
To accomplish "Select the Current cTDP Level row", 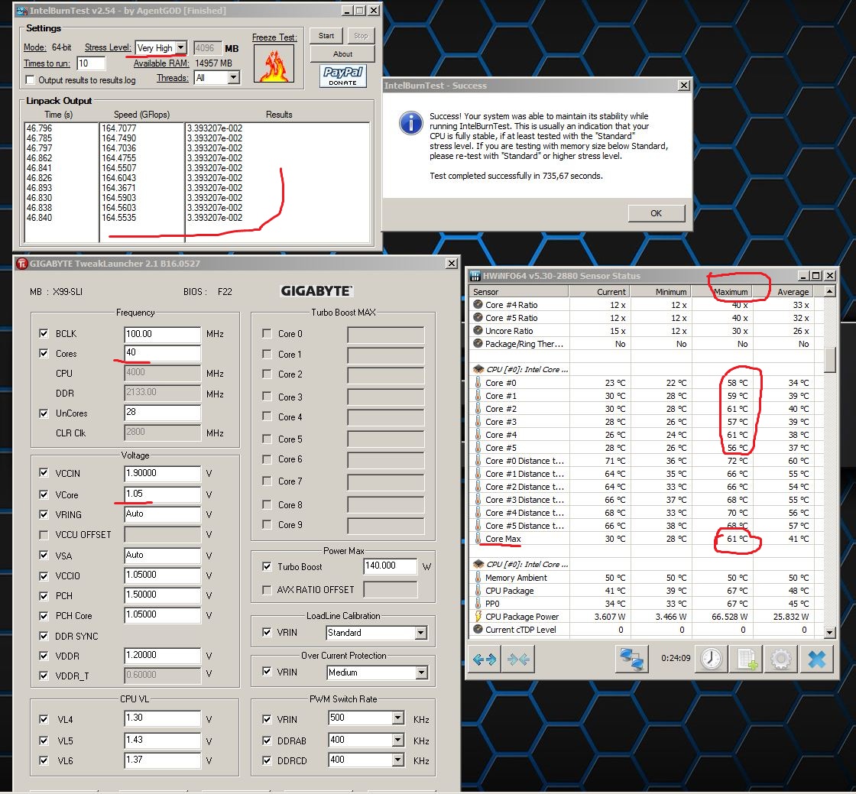I will coord(641,630).
